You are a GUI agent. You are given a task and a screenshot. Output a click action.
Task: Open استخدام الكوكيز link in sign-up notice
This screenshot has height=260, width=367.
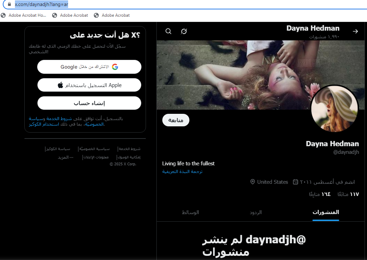click(44, 124)
